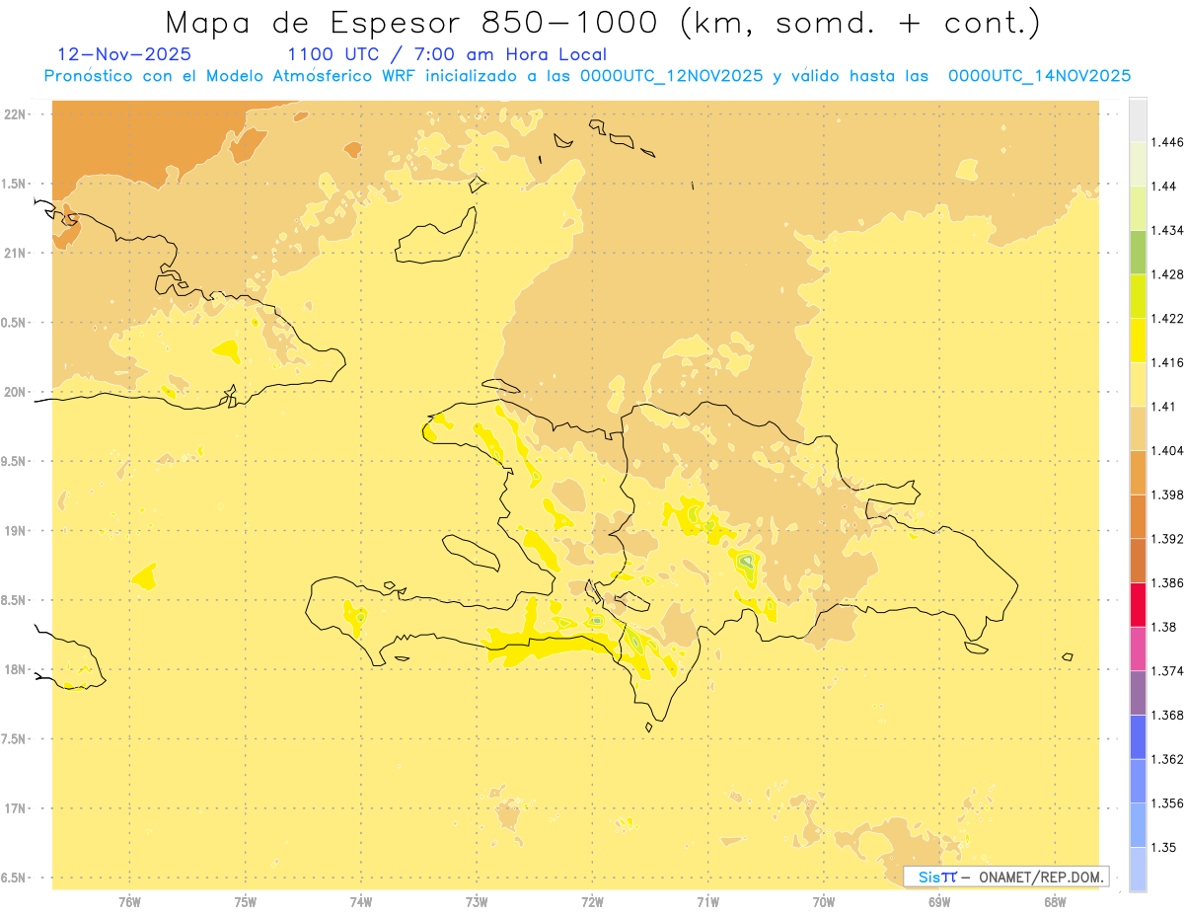
Task: Click the 68W longitude axis label
Action: click(x=1055, y=902)
